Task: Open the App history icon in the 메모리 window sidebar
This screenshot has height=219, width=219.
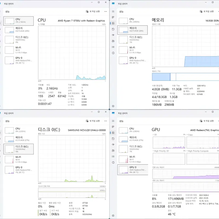Action: point(113,29)
